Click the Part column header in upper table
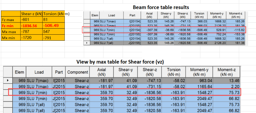256x113 pixels. (132, 15)
